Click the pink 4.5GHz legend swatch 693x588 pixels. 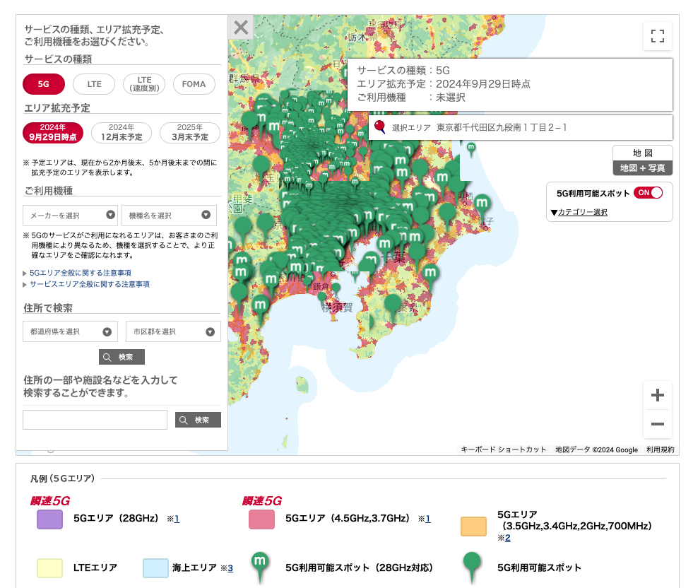coord(261,519)
